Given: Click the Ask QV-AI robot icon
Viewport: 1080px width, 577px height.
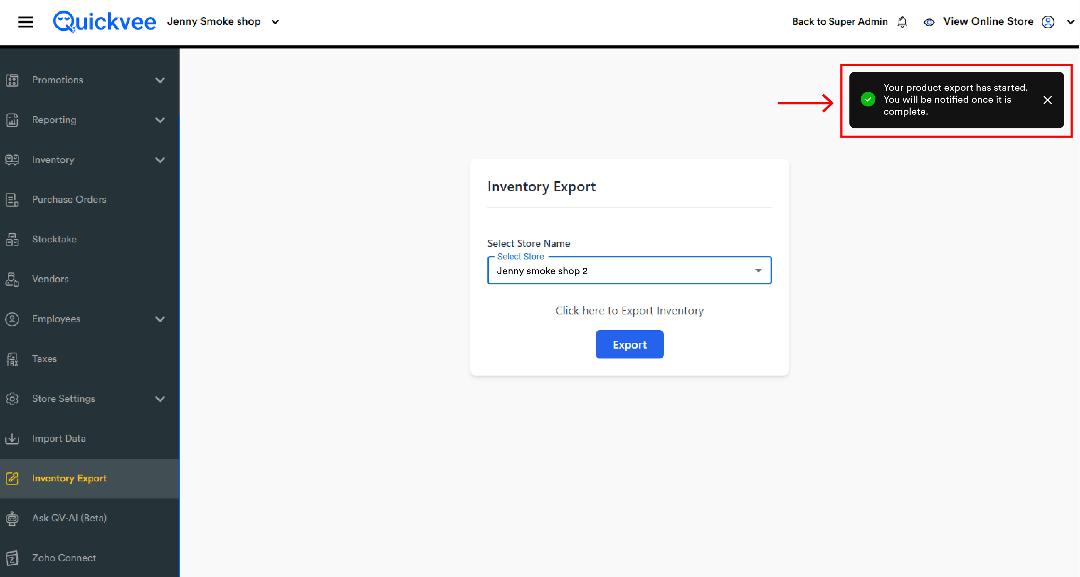Looking at the screenshot, I should click(12, 518).
